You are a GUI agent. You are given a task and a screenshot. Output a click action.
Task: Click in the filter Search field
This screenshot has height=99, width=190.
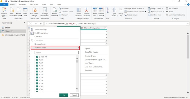coord(56,53)
